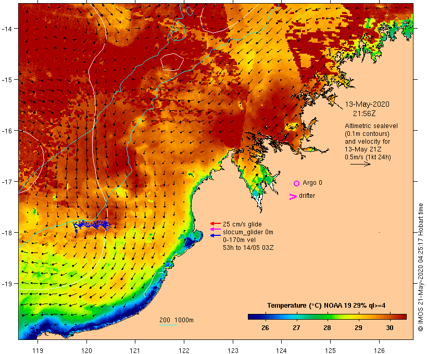Screen dimensions: 427x354
Task: Click the 25 cm/s glide label
Action: click(x=242, y=224)
